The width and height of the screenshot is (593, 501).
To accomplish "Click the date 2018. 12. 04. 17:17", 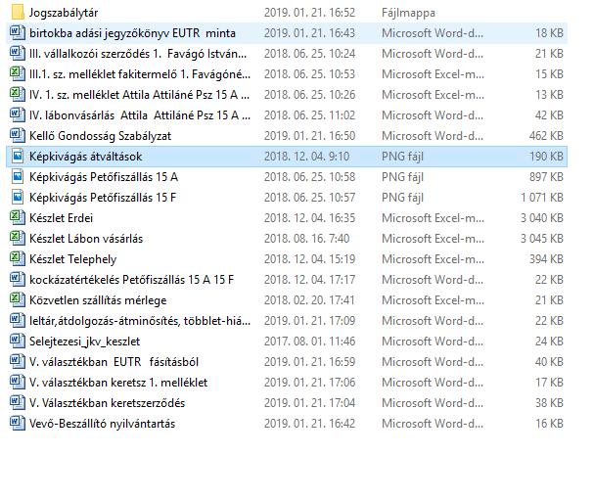I will pyautogui.click(x=309, y=280).
